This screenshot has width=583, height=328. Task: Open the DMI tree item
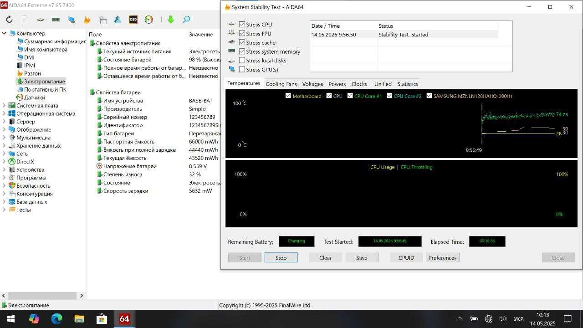[29, 57]
